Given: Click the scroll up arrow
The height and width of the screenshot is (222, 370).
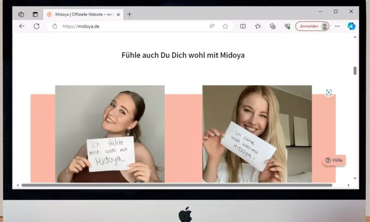Looking at the screenshot, I should [355, 37].
